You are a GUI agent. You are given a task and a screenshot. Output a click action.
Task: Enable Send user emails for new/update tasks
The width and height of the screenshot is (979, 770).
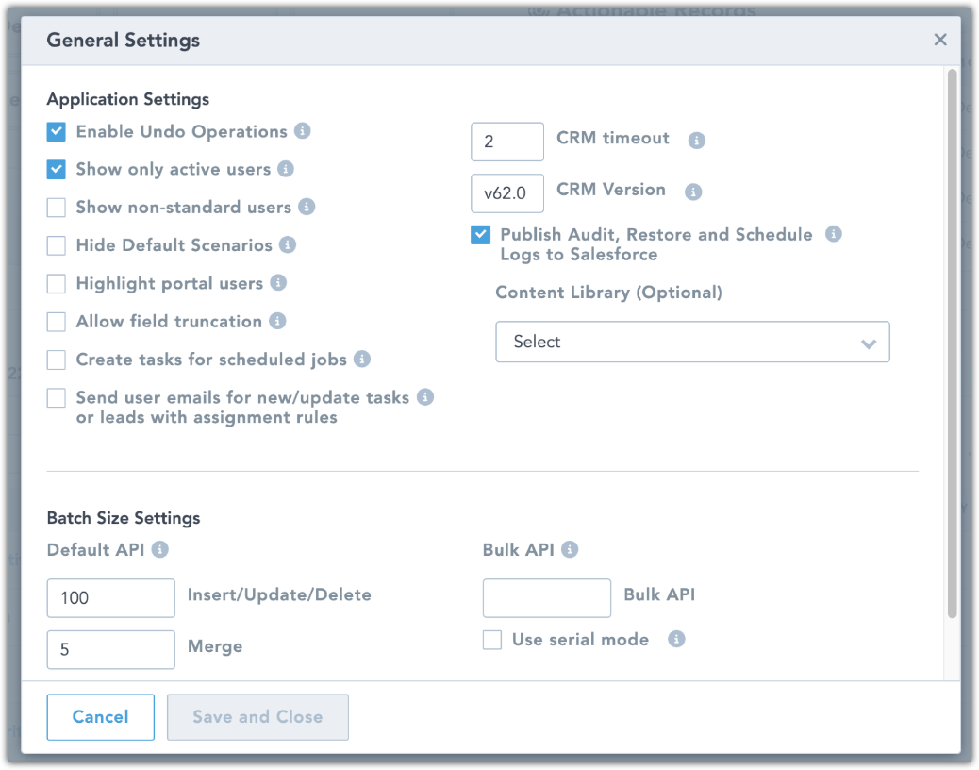[57, 398]
